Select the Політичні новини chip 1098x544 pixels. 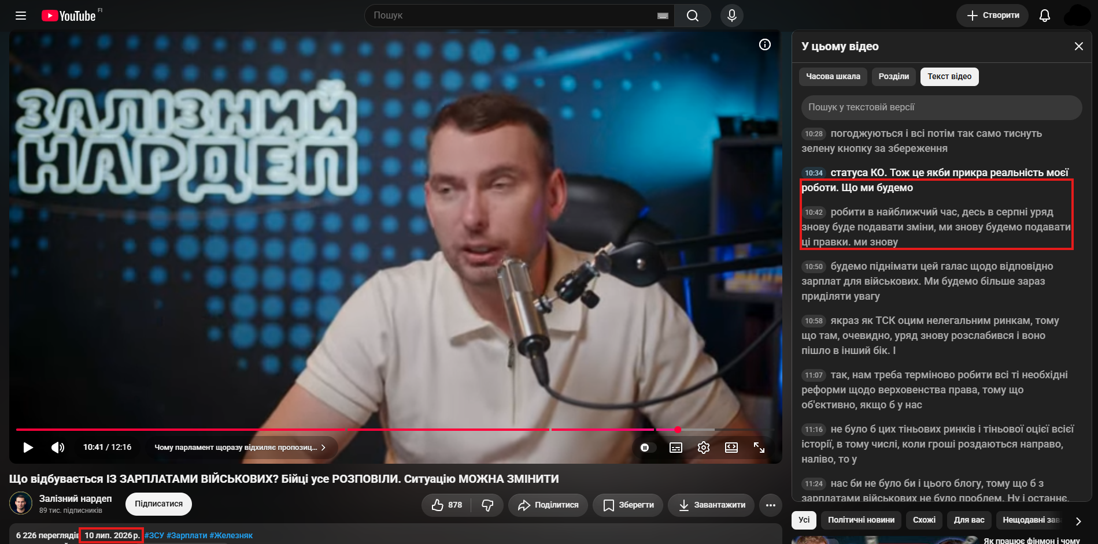(x=861, y=520)
